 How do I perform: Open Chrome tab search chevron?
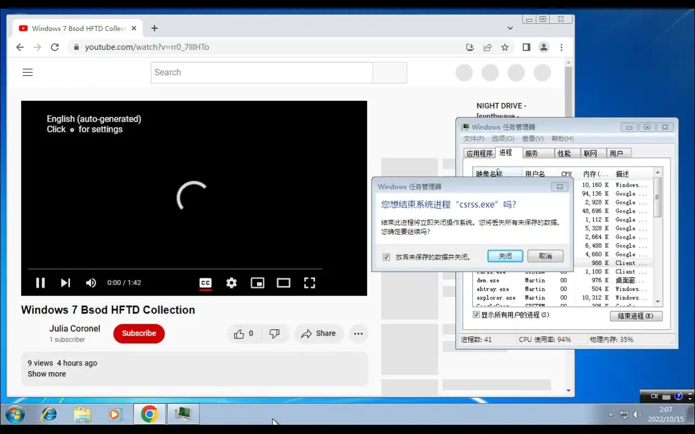(x=510, y=28)
